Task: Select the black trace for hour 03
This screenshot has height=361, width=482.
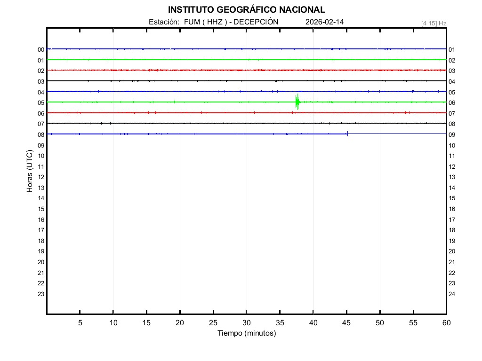Action: pos(188,81)
